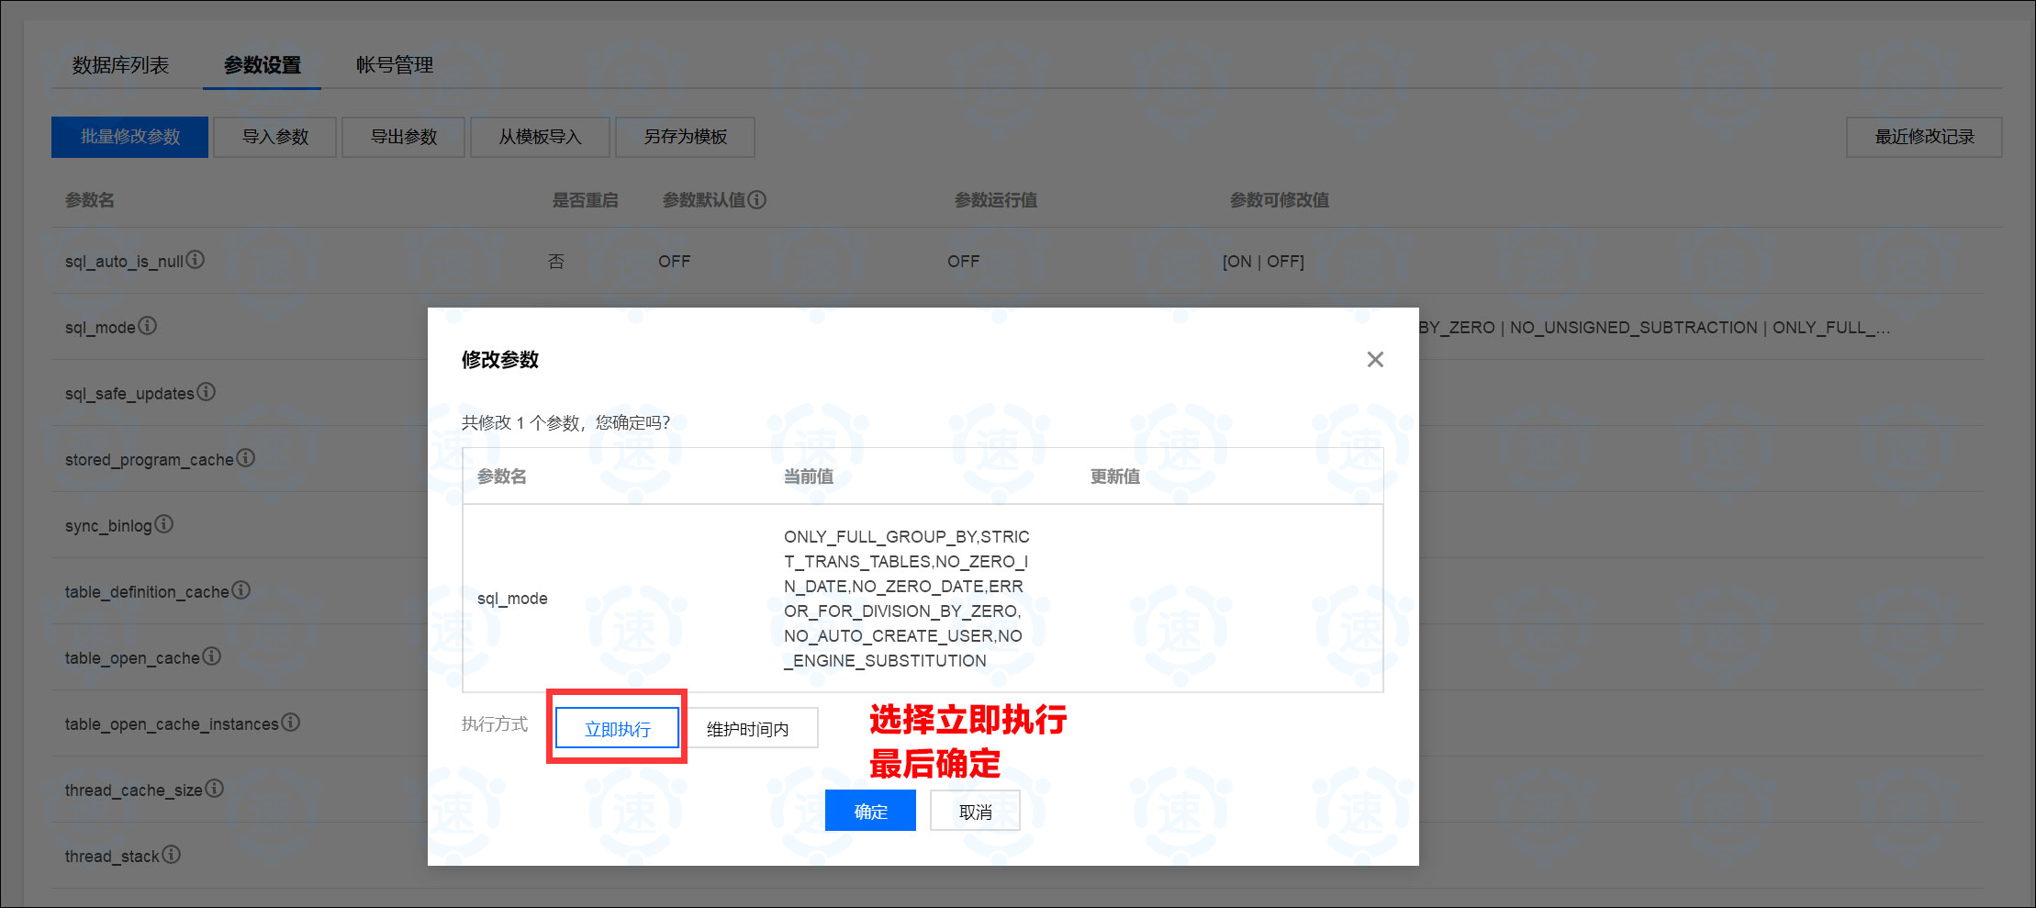2036x908 pixels.
Task: Open 最近修改记录 history
Action: [1924, 137]
